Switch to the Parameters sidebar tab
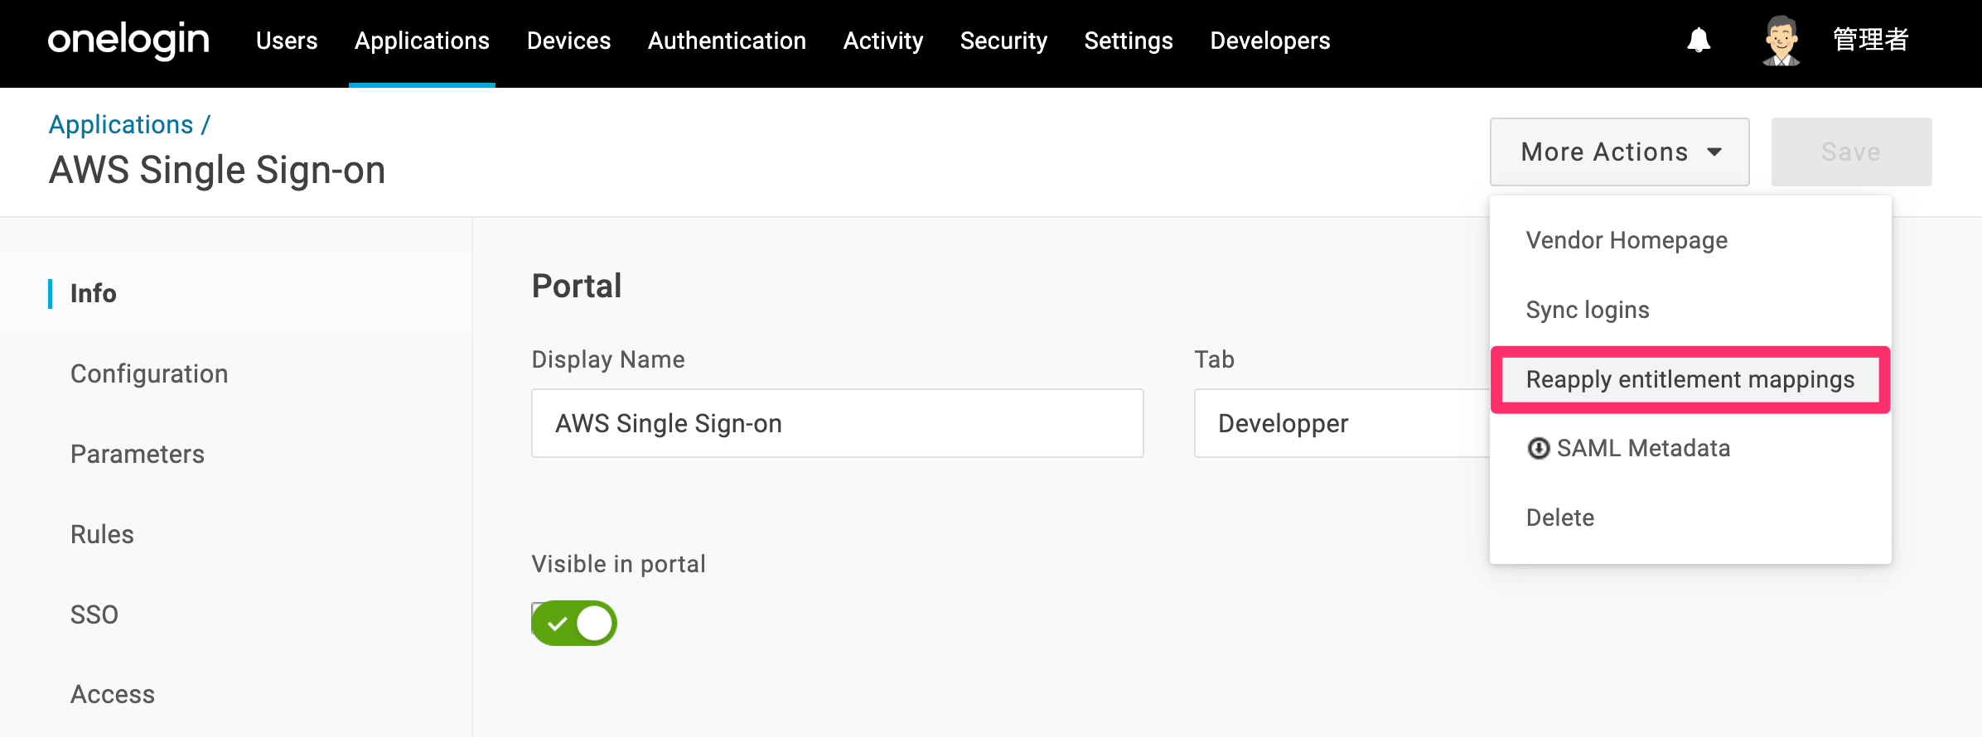The image size is (1982, 737). point(138,454)
